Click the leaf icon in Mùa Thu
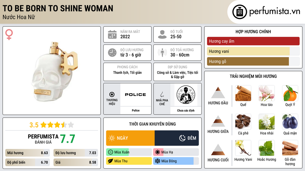 tap(111, 161)
